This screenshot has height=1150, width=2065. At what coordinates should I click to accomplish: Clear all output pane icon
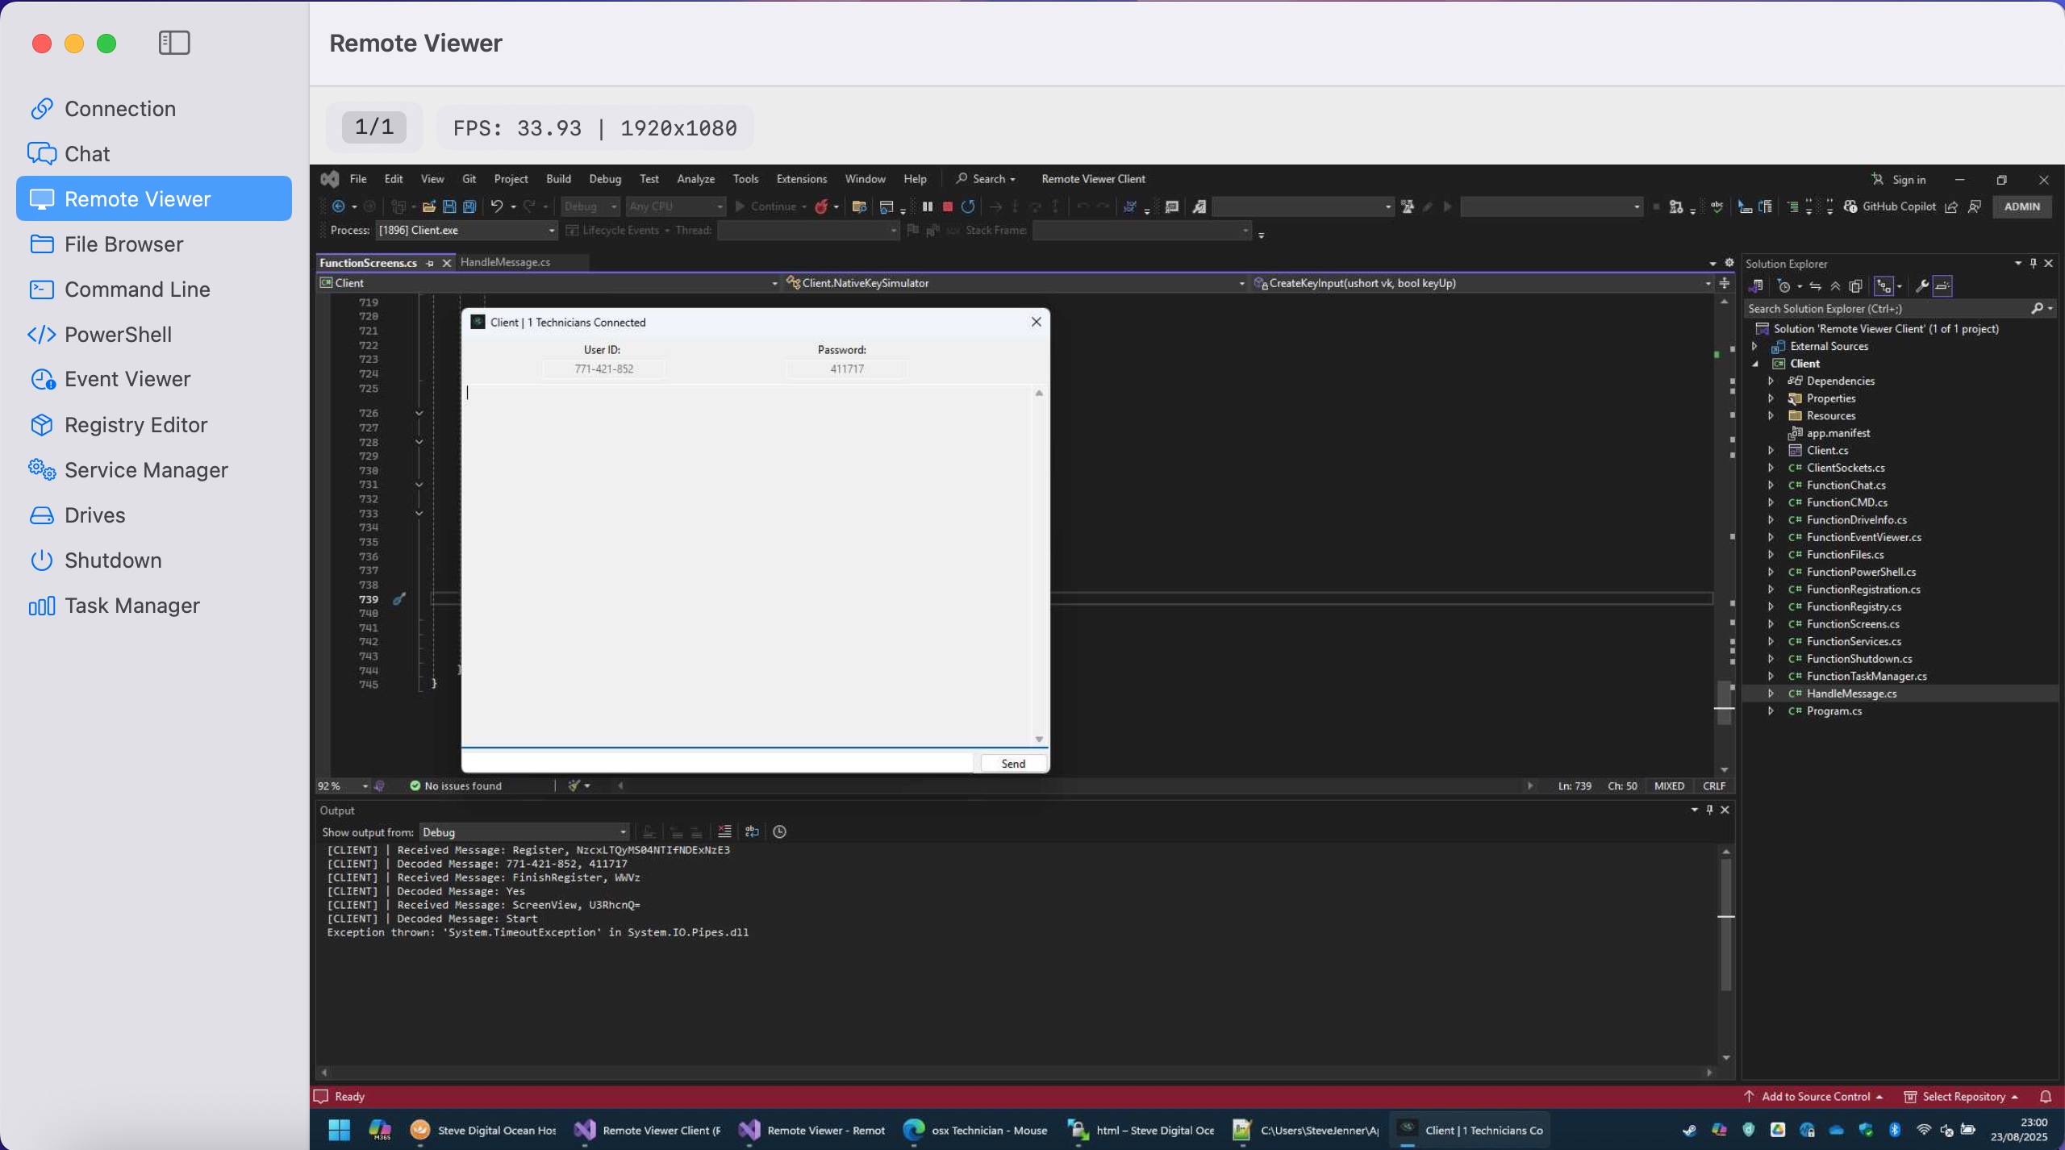click(724, 832)
